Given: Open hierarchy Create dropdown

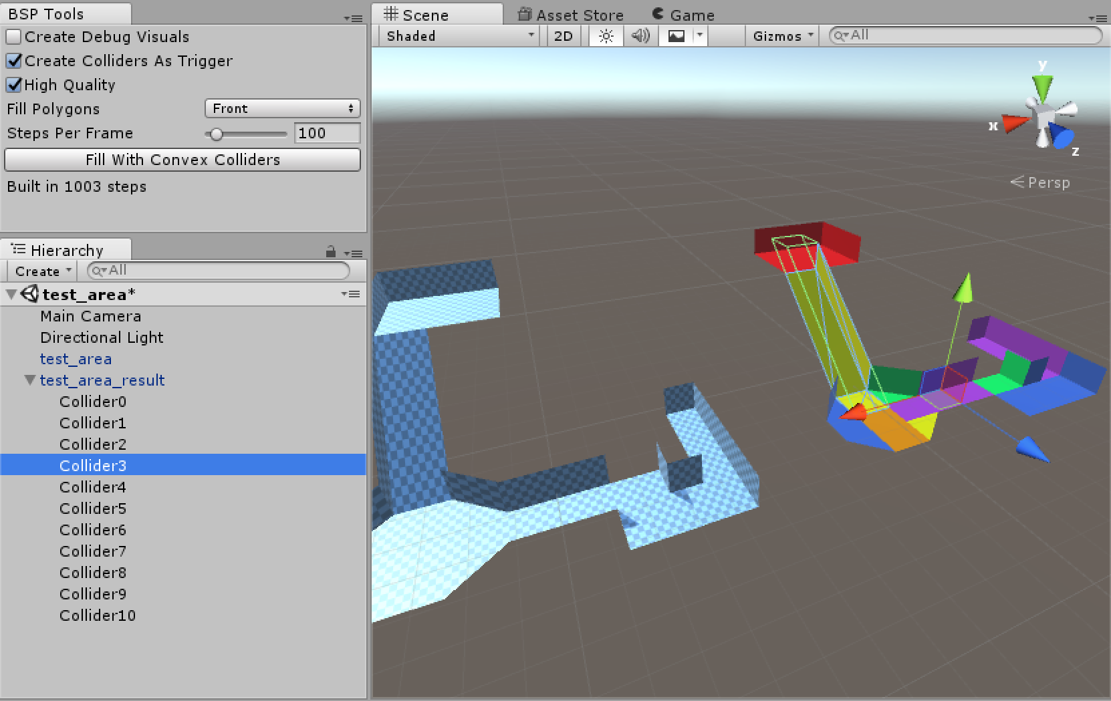Looking at the screenshot, I should (x=43, y=271).
